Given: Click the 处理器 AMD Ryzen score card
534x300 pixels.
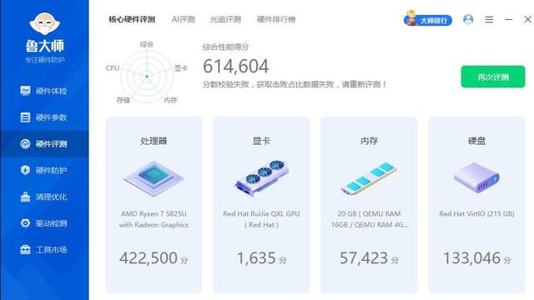Looking at the screenshot, I should coord(154,205).
